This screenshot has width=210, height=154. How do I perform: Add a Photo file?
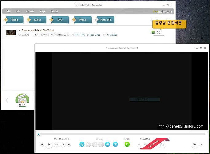[x=82, y=20]
